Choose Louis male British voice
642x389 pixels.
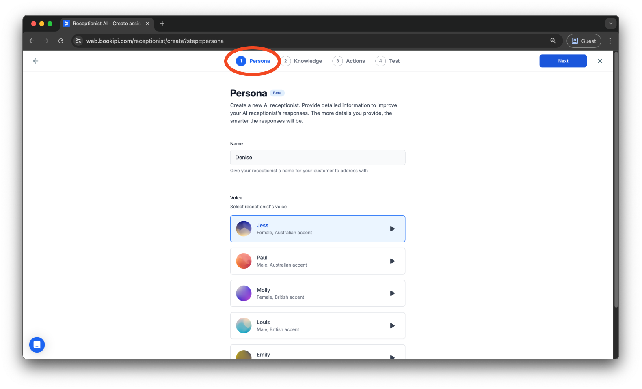coord(318,326)
